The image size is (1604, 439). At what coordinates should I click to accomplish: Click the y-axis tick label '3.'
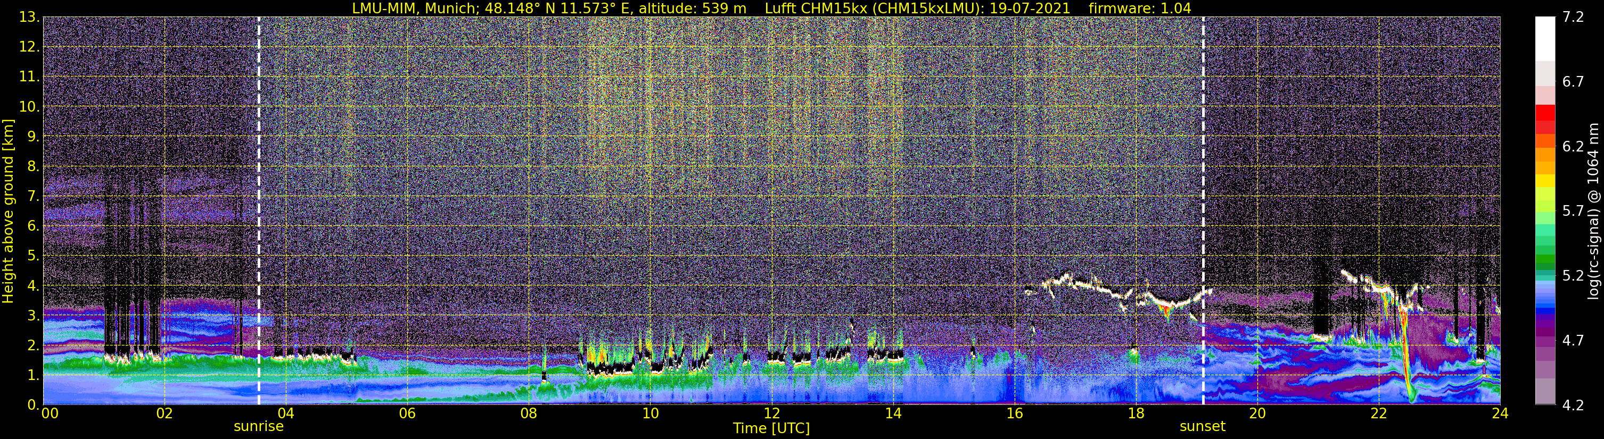point(33,316)
